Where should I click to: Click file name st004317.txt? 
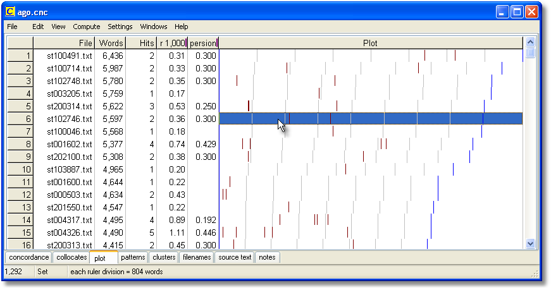(69, 220)
